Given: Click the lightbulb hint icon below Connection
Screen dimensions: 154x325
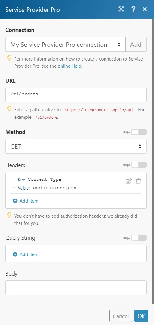Looking at the screenshot, I should pos(9,58).
